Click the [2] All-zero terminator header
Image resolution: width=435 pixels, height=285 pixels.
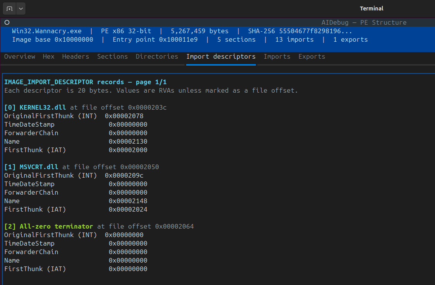coord(48,226)
